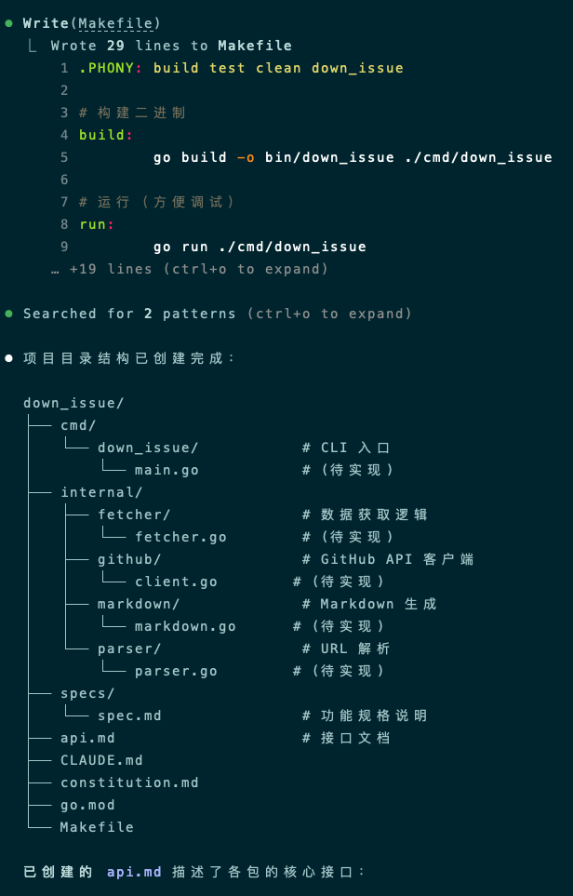Click main.go in the directory tree

point(167,470)
